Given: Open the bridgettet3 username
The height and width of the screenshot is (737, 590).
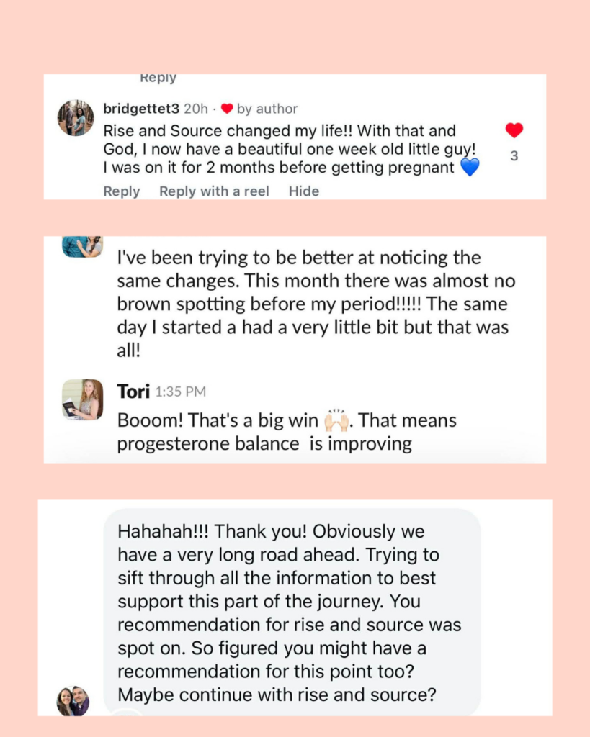Looking at the screenshot, I should point(141,109).
